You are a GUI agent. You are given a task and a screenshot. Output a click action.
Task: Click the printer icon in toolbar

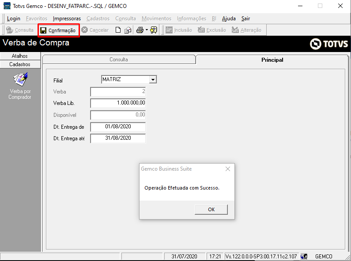pos(140,30)
